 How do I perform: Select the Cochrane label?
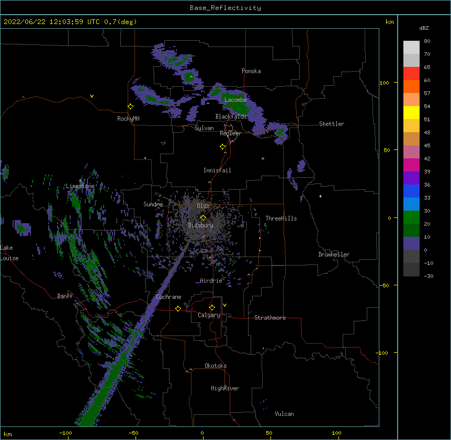168,297
